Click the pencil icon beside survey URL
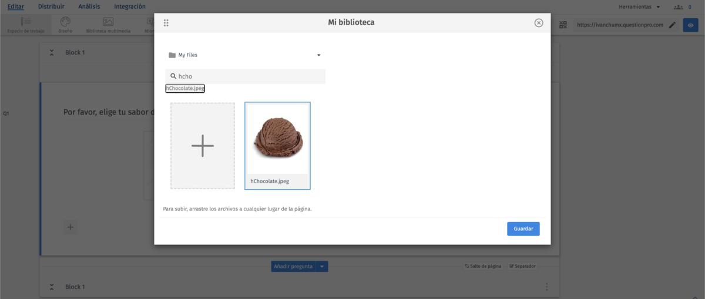The width and height of the screenshot is (705, 299). [x=672, y=25]
